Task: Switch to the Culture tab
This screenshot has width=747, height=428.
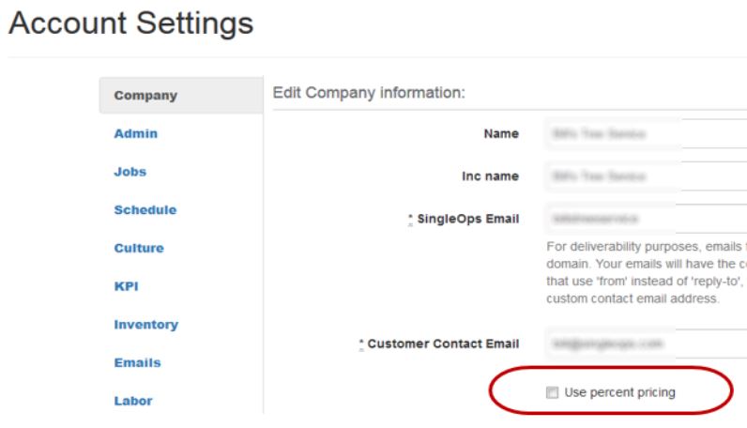Action: 139,248
